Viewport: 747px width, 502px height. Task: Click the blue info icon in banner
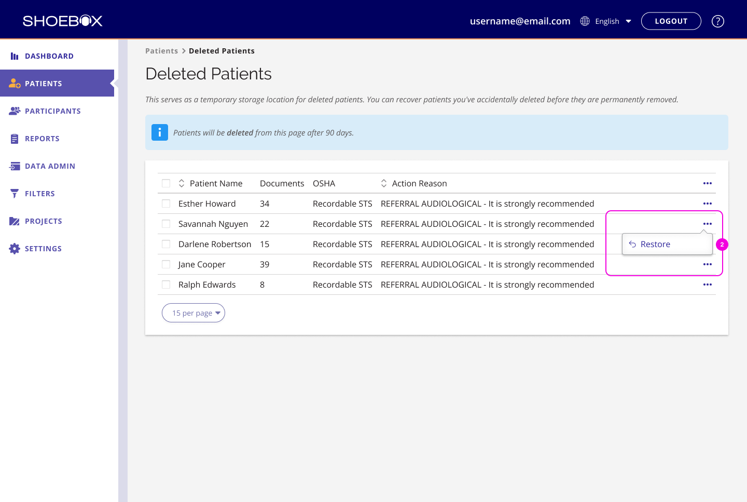160,132
